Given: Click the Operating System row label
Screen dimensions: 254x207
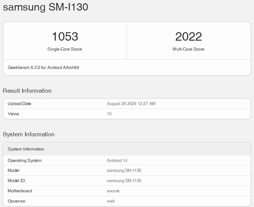Looking at the screenshot, I should pyautogui.click(x=25, y=160).
